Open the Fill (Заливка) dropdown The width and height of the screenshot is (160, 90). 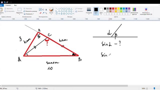click(79, 11)
